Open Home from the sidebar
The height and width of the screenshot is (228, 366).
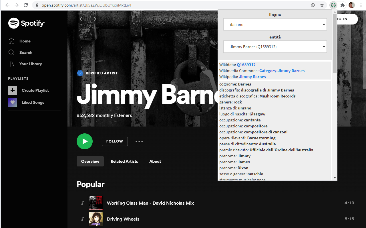[x=25, y=41]
